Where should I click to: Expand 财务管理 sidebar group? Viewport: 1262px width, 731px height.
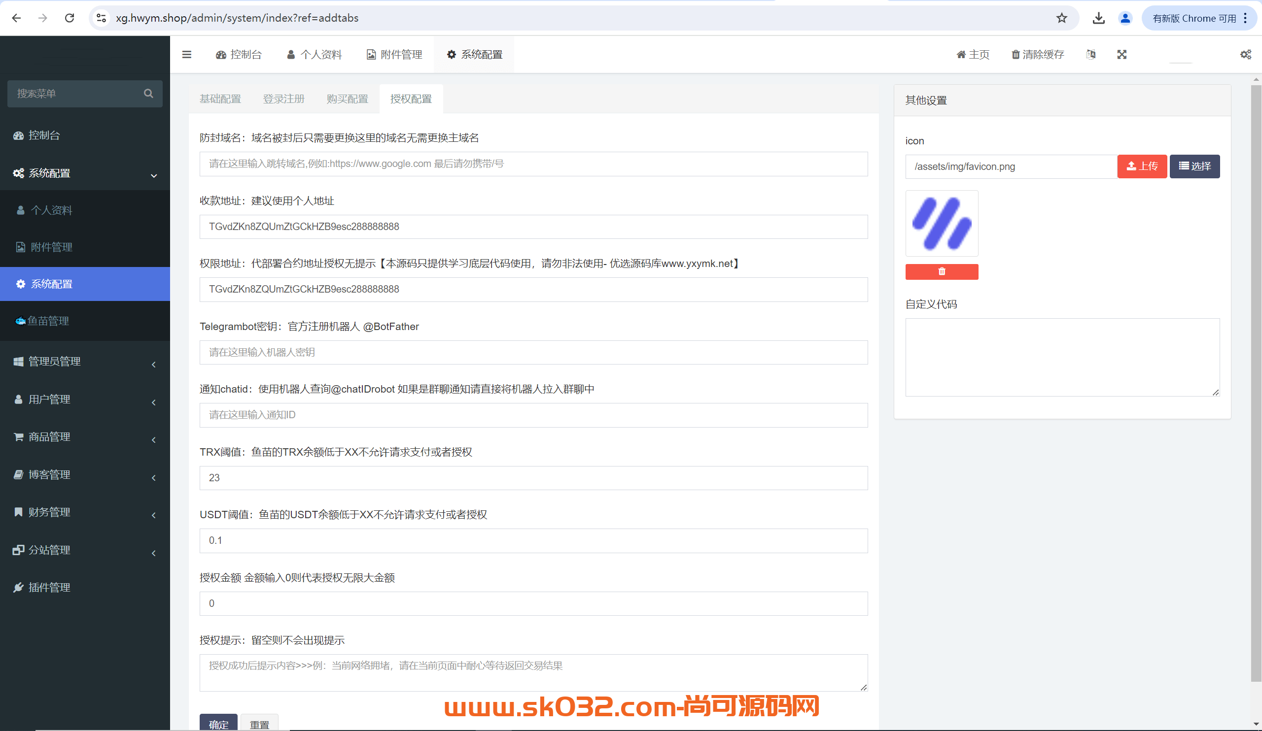[85, 512]
